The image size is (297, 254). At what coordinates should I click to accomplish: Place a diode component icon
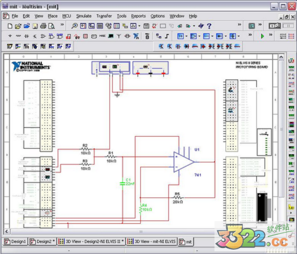(26, 36)
